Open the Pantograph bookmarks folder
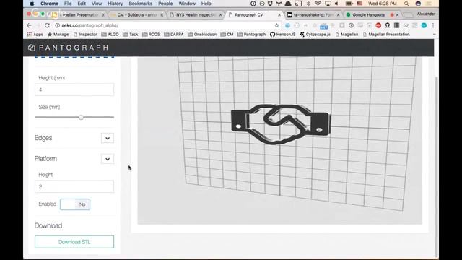462x260 pixels. pos(252,35)
